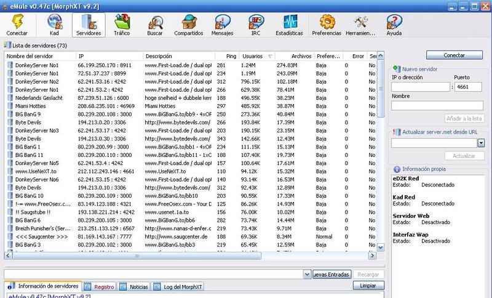Click Normal priority in Saugcenter row
This screenshot has height=298, width=492.
[324, 237]
